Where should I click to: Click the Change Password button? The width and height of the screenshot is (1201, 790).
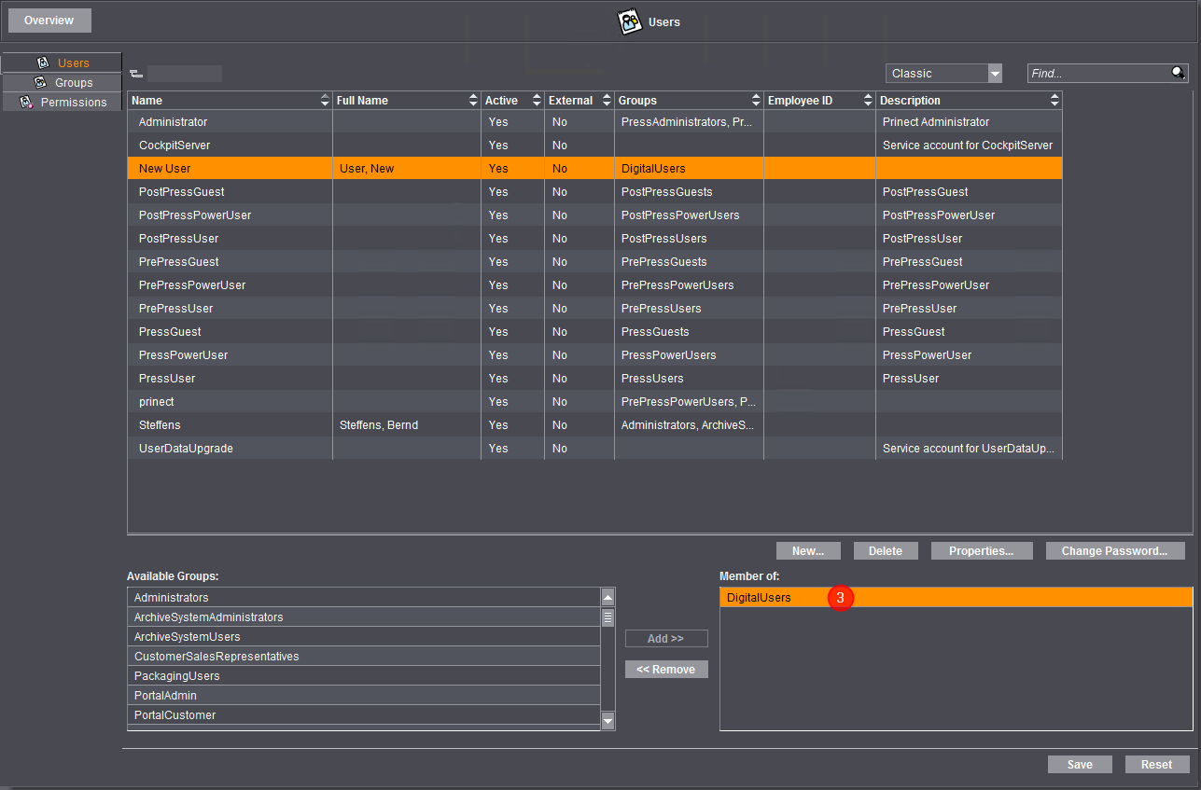pyautogui.click(x=1114, y=550)
